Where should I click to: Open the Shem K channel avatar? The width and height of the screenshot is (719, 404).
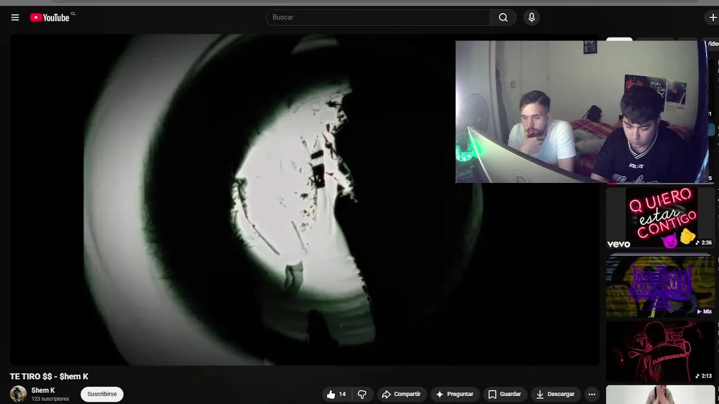click(x=19, y=394)
